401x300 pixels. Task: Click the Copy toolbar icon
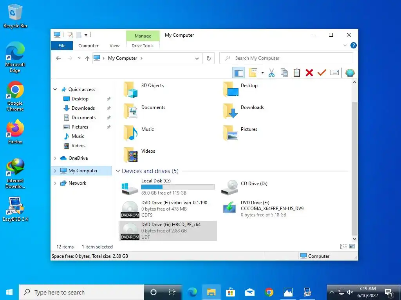coord(284,73)
